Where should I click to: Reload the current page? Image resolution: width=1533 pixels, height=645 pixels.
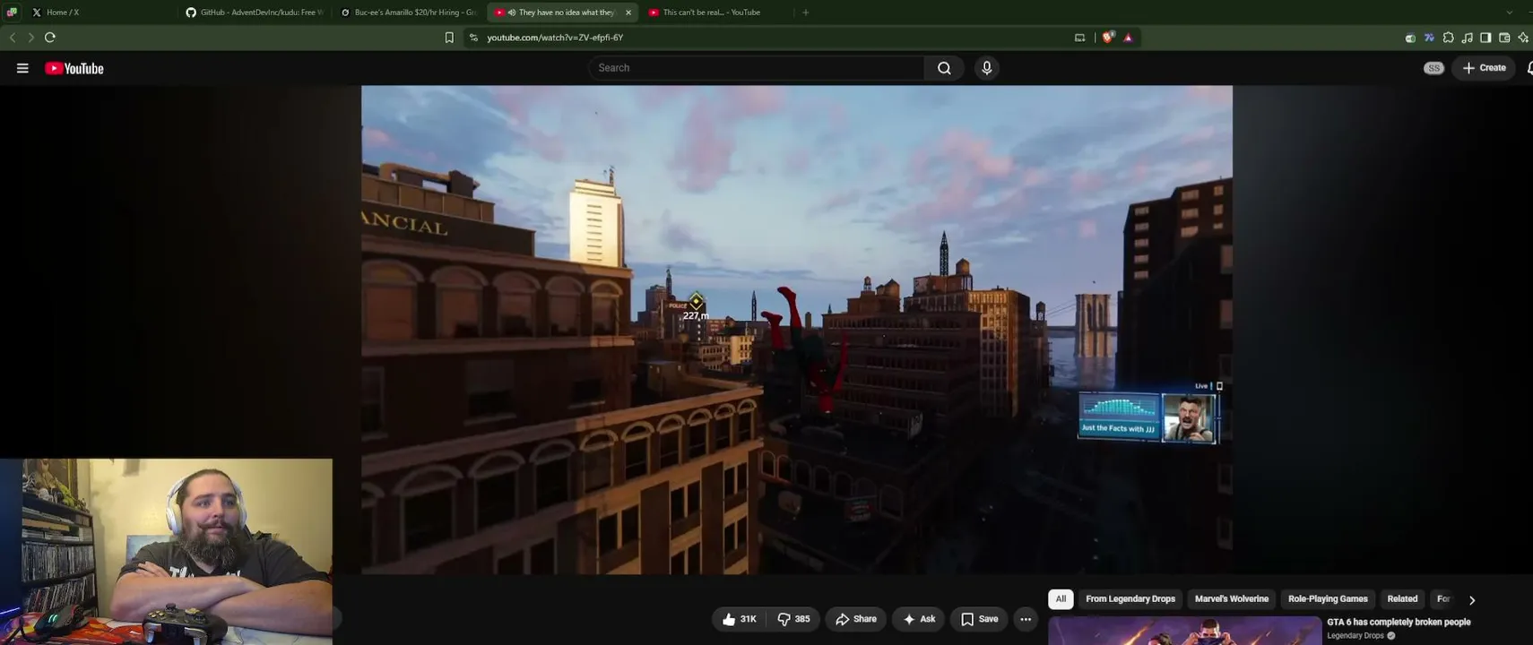point(50,38)
